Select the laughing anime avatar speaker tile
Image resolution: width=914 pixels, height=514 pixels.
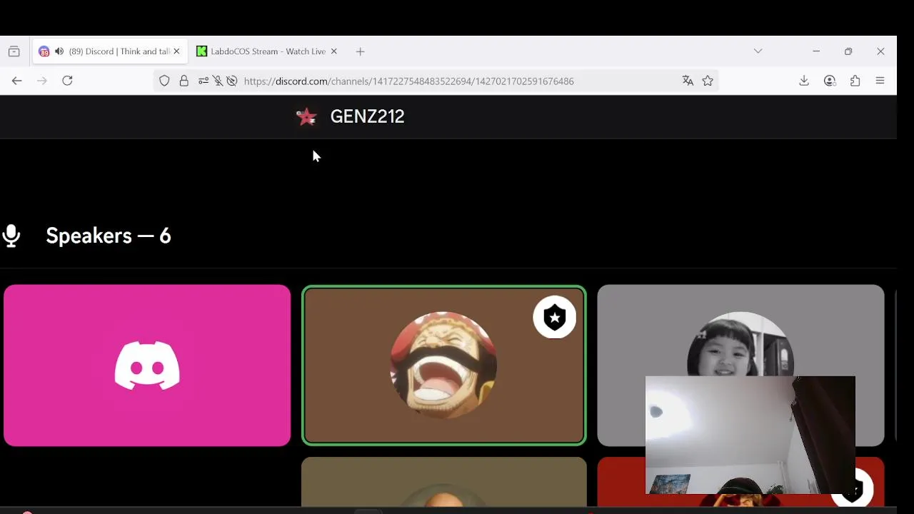click(444, 366)
